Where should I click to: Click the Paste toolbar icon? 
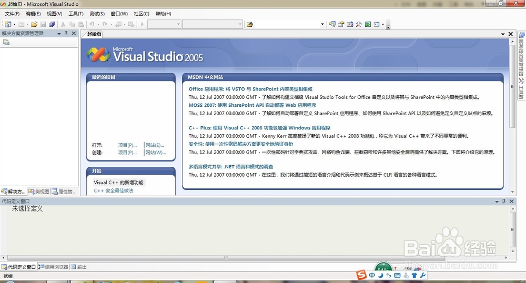pyautogui.click(x=81, y=24)
